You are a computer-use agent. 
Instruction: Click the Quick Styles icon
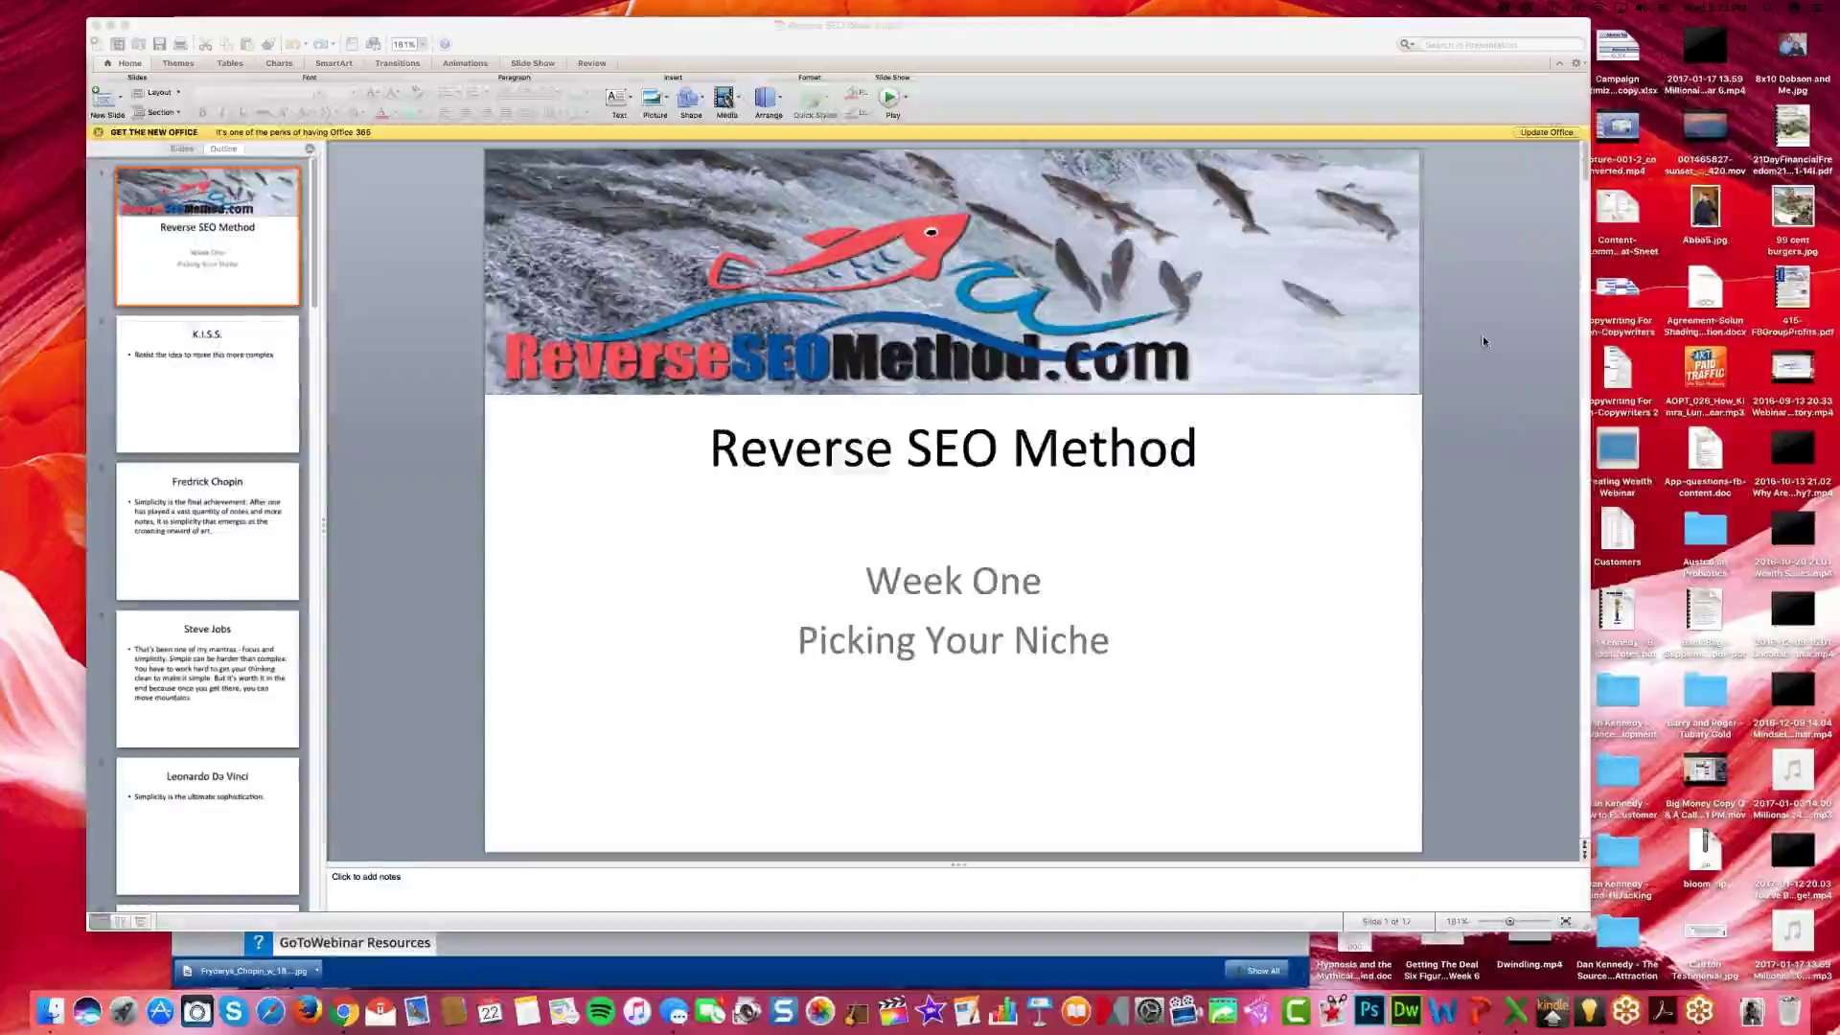[x=813, y=98]
